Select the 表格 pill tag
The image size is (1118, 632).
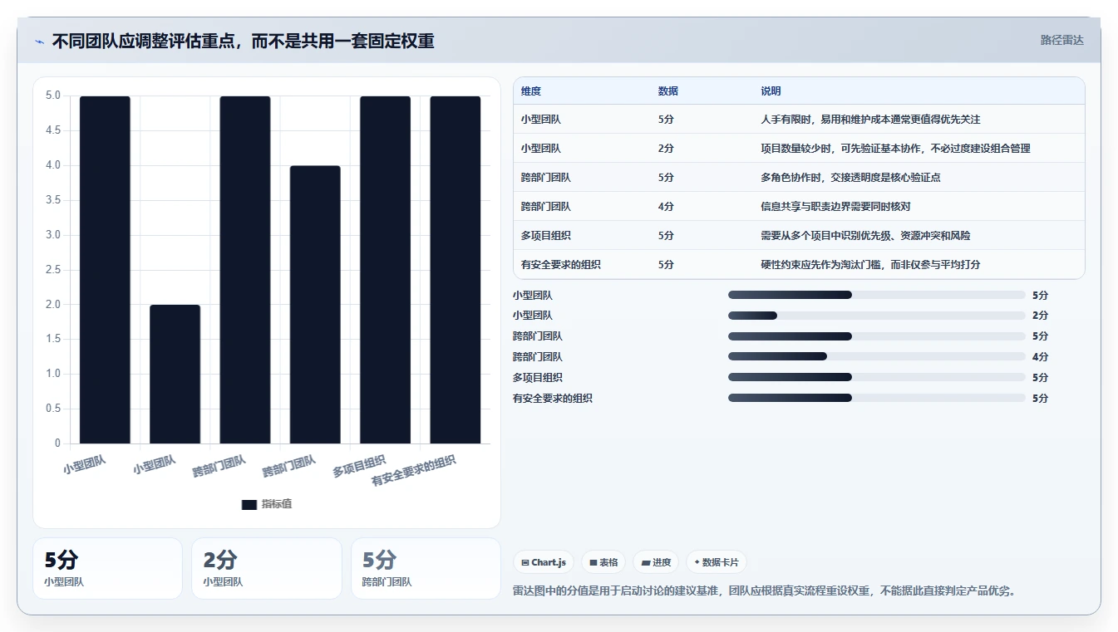603,562
